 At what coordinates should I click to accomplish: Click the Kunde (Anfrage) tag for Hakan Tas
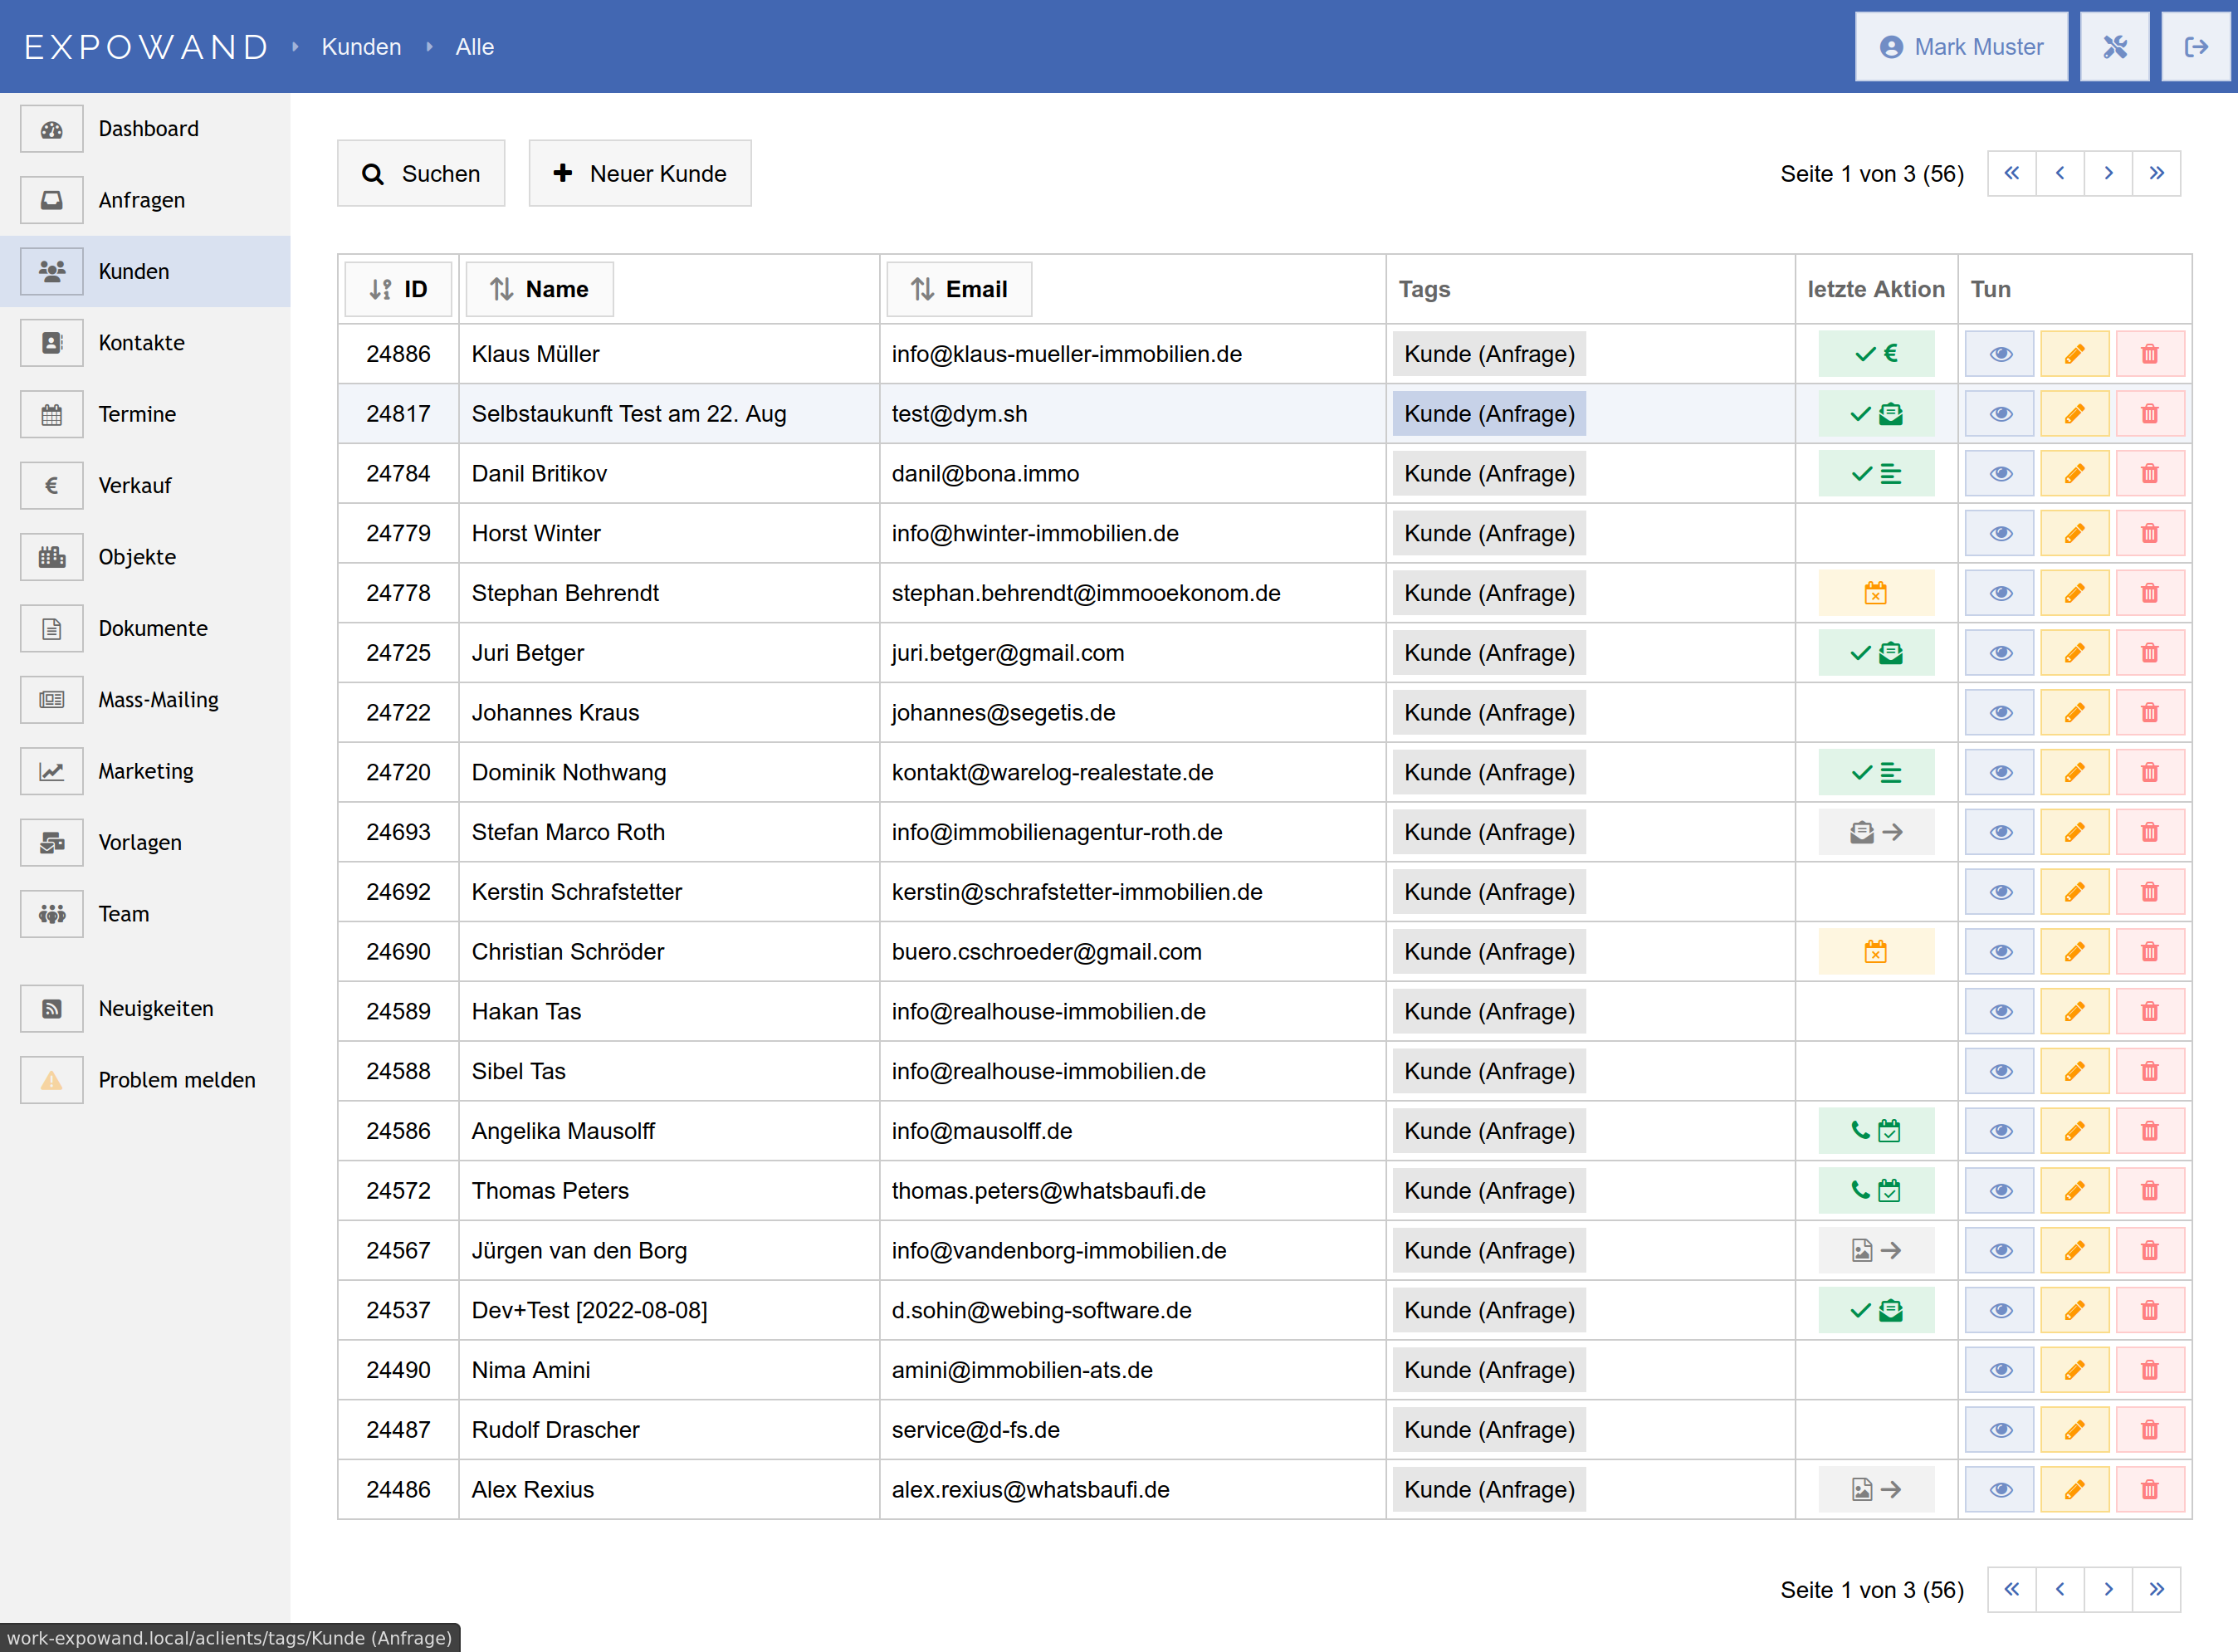pyautogui.click(x=1488, y=1012)
